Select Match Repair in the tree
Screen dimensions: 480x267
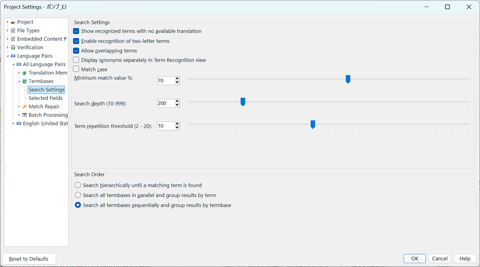coord(44,106)
